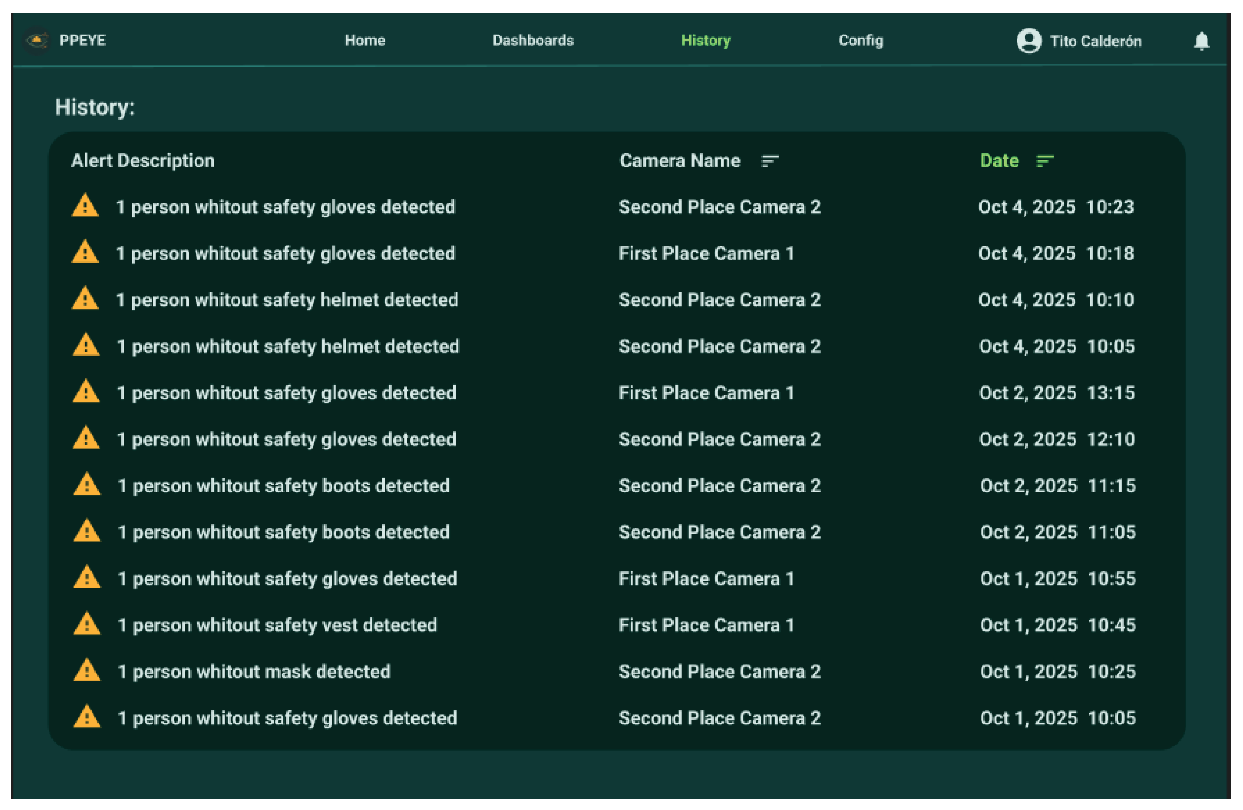Sort by the Camera Name column header
The width and height of the screenshot is (1243, 810).
coord(679,161)
